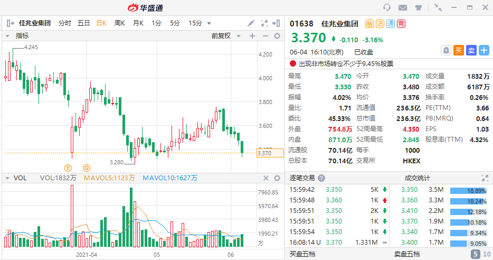This screenshot has width=493, height=260.
Task: Expand 指标 indicator triangle
Action: (7, 36)
